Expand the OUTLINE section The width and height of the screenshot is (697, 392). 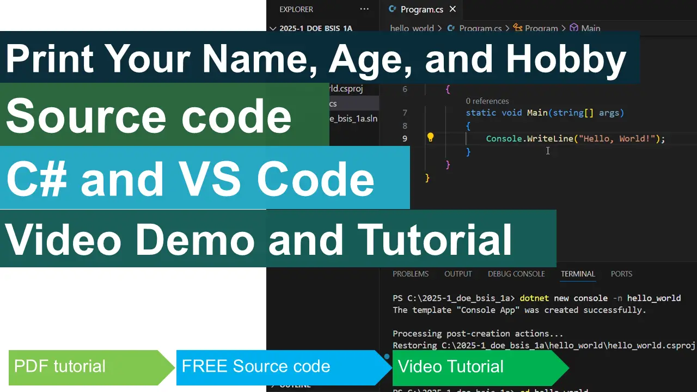294,385
